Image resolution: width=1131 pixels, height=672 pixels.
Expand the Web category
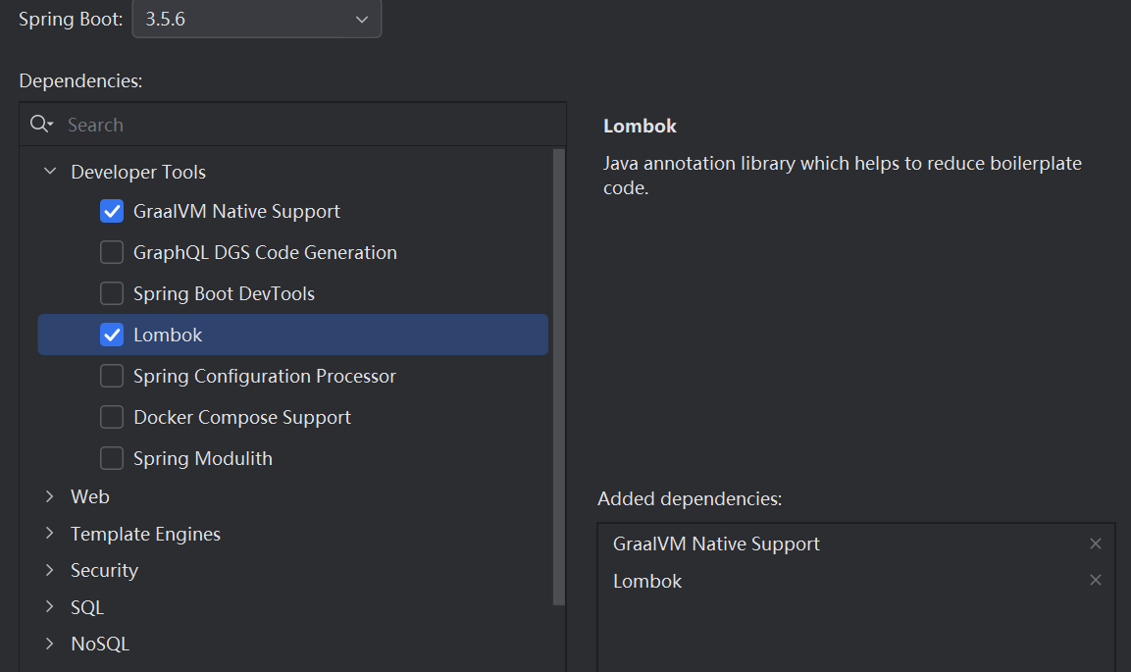coord(50,497)
